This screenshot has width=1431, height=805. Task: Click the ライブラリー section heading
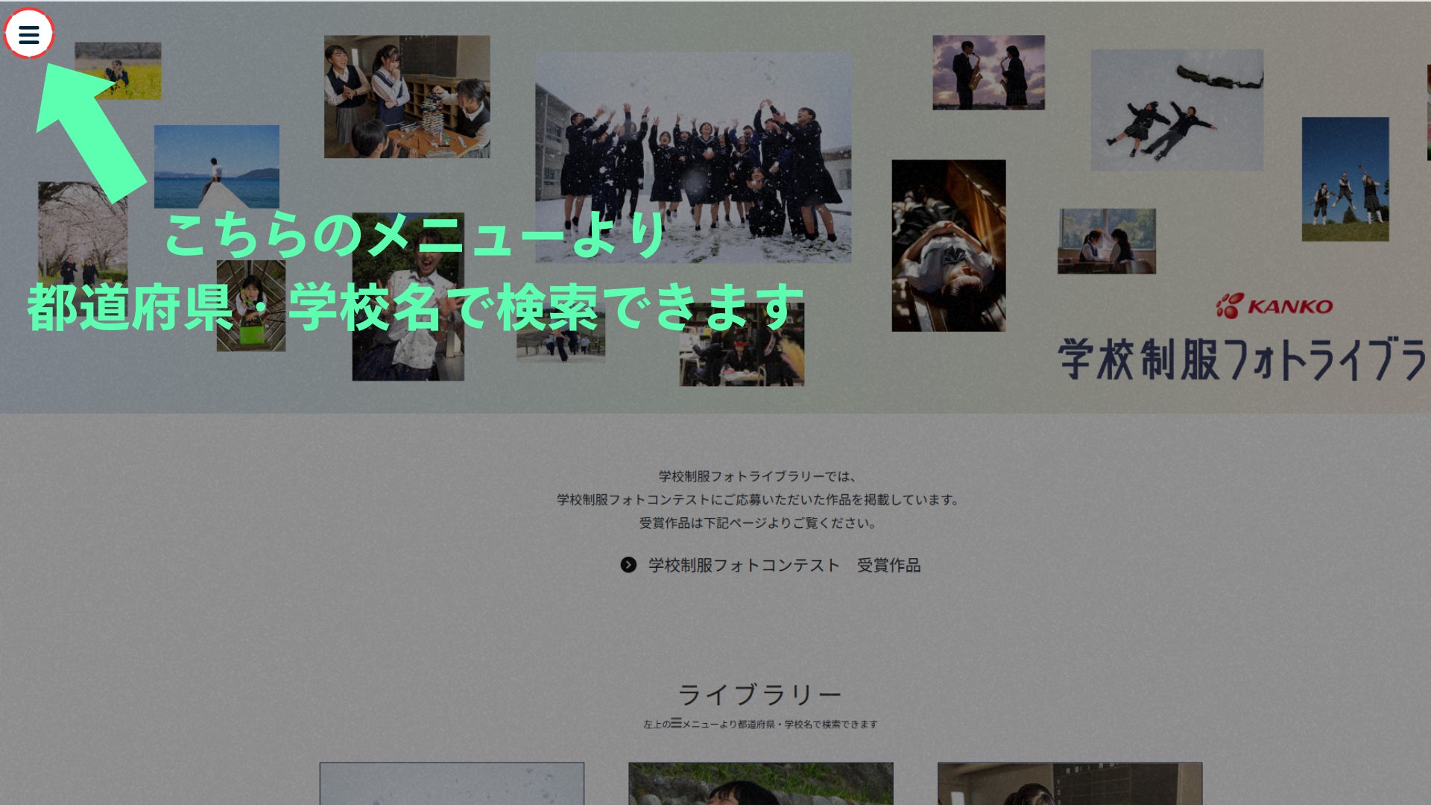coord(759,695)
